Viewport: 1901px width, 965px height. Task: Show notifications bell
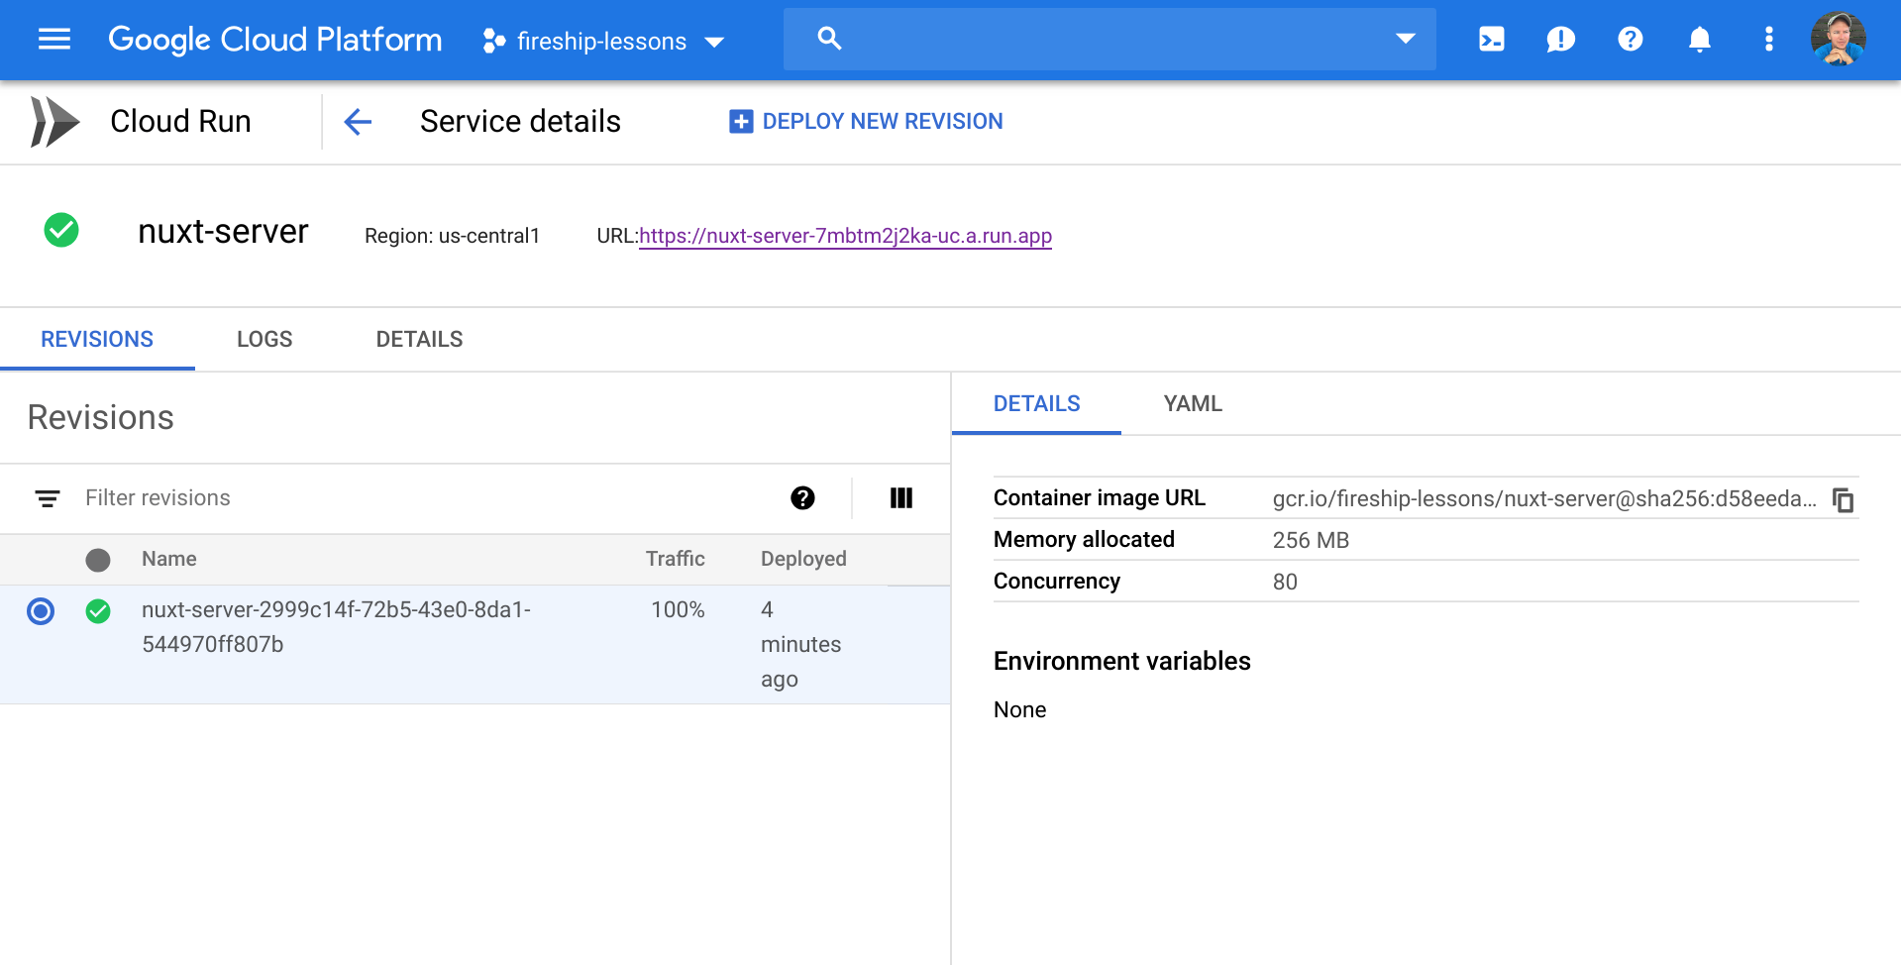point(1699,40)
